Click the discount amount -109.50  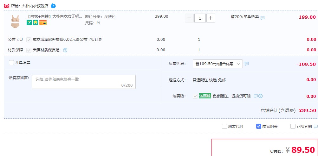306,64
